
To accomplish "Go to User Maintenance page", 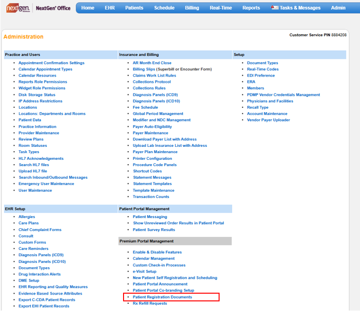I will 35,190.
